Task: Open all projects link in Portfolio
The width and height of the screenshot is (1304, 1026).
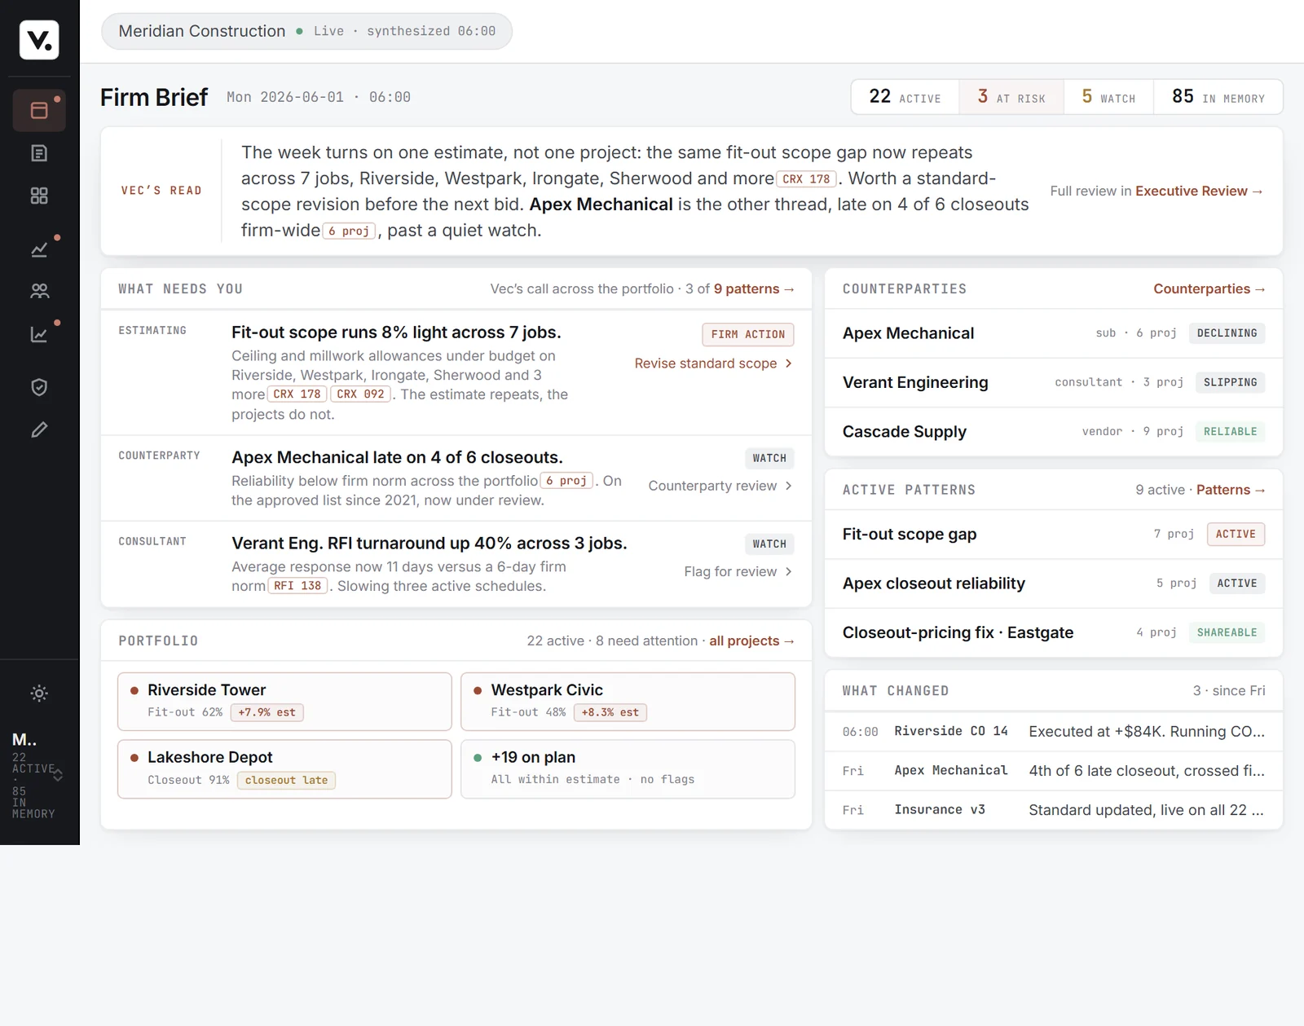Action: pos(751,641)
